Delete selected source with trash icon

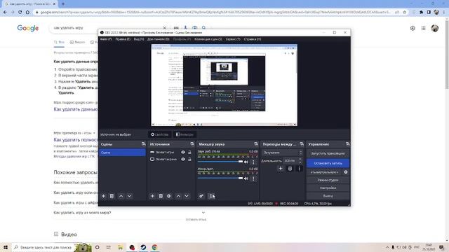(161, 196)
